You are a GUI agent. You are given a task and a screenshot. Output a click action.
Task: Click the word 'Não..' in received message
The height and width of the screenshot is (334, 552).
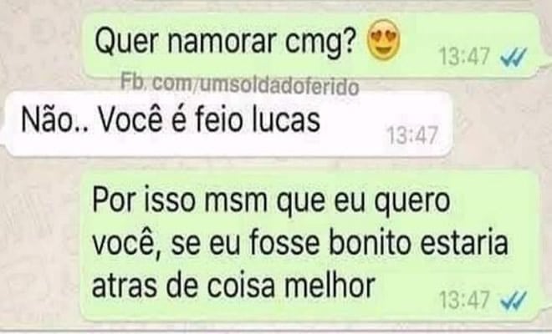[x=54, y=119]
